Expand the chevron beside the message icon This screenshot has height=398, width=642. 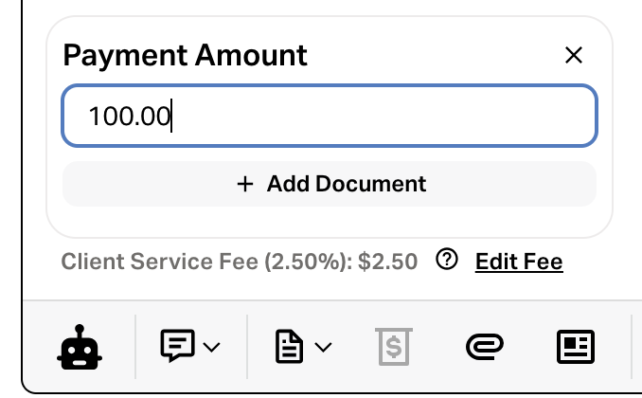212,348
